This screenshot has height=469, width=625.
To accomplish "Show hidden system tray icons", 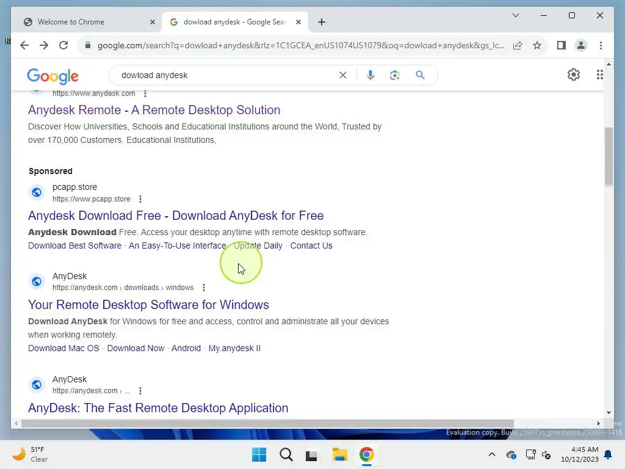I will [x=492, y=454].
